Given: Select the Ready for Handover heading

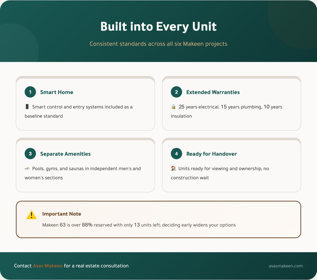Looking at the screenshot, I should [211, 154].
